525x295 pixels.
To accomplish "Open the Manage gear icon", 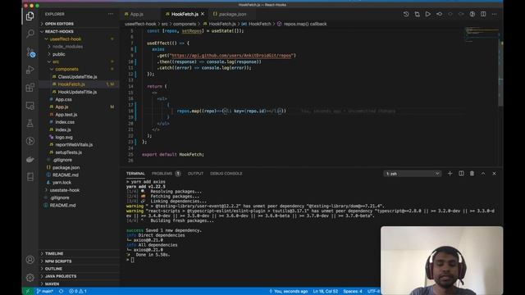I will pos(30,277).
